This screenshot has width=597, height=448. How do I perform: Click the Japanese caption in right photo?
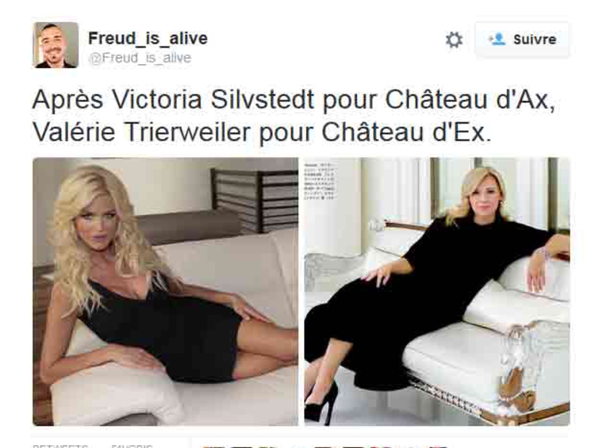pyautogui.click(x=319, y=181)
